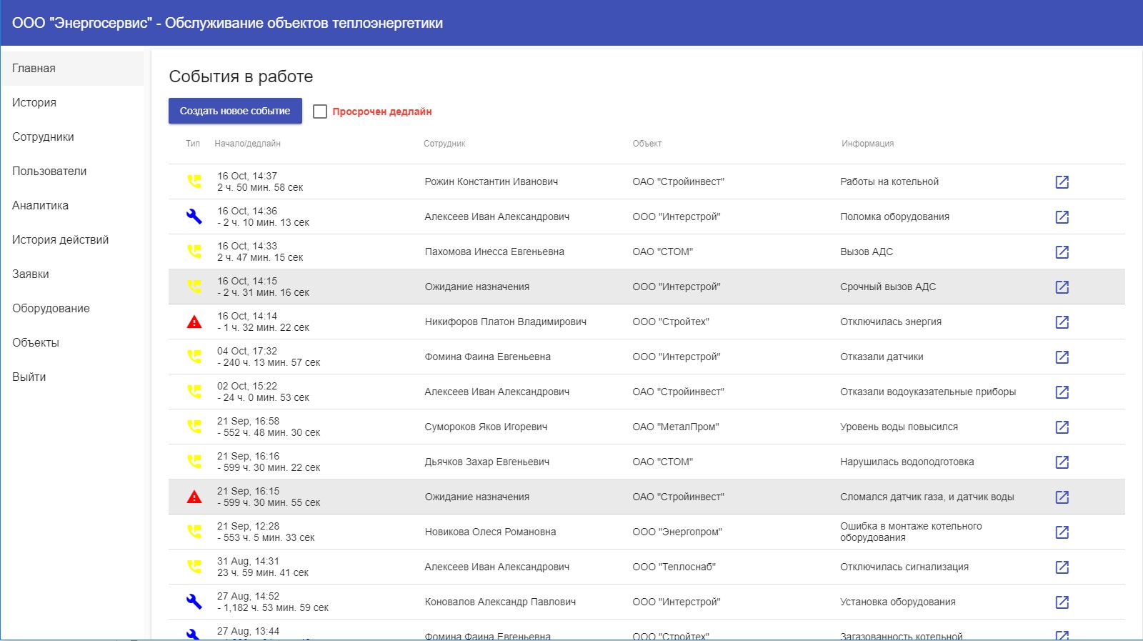
Task: Open details for the Вызов АДС event
Action: click(x=1062, y=252)
